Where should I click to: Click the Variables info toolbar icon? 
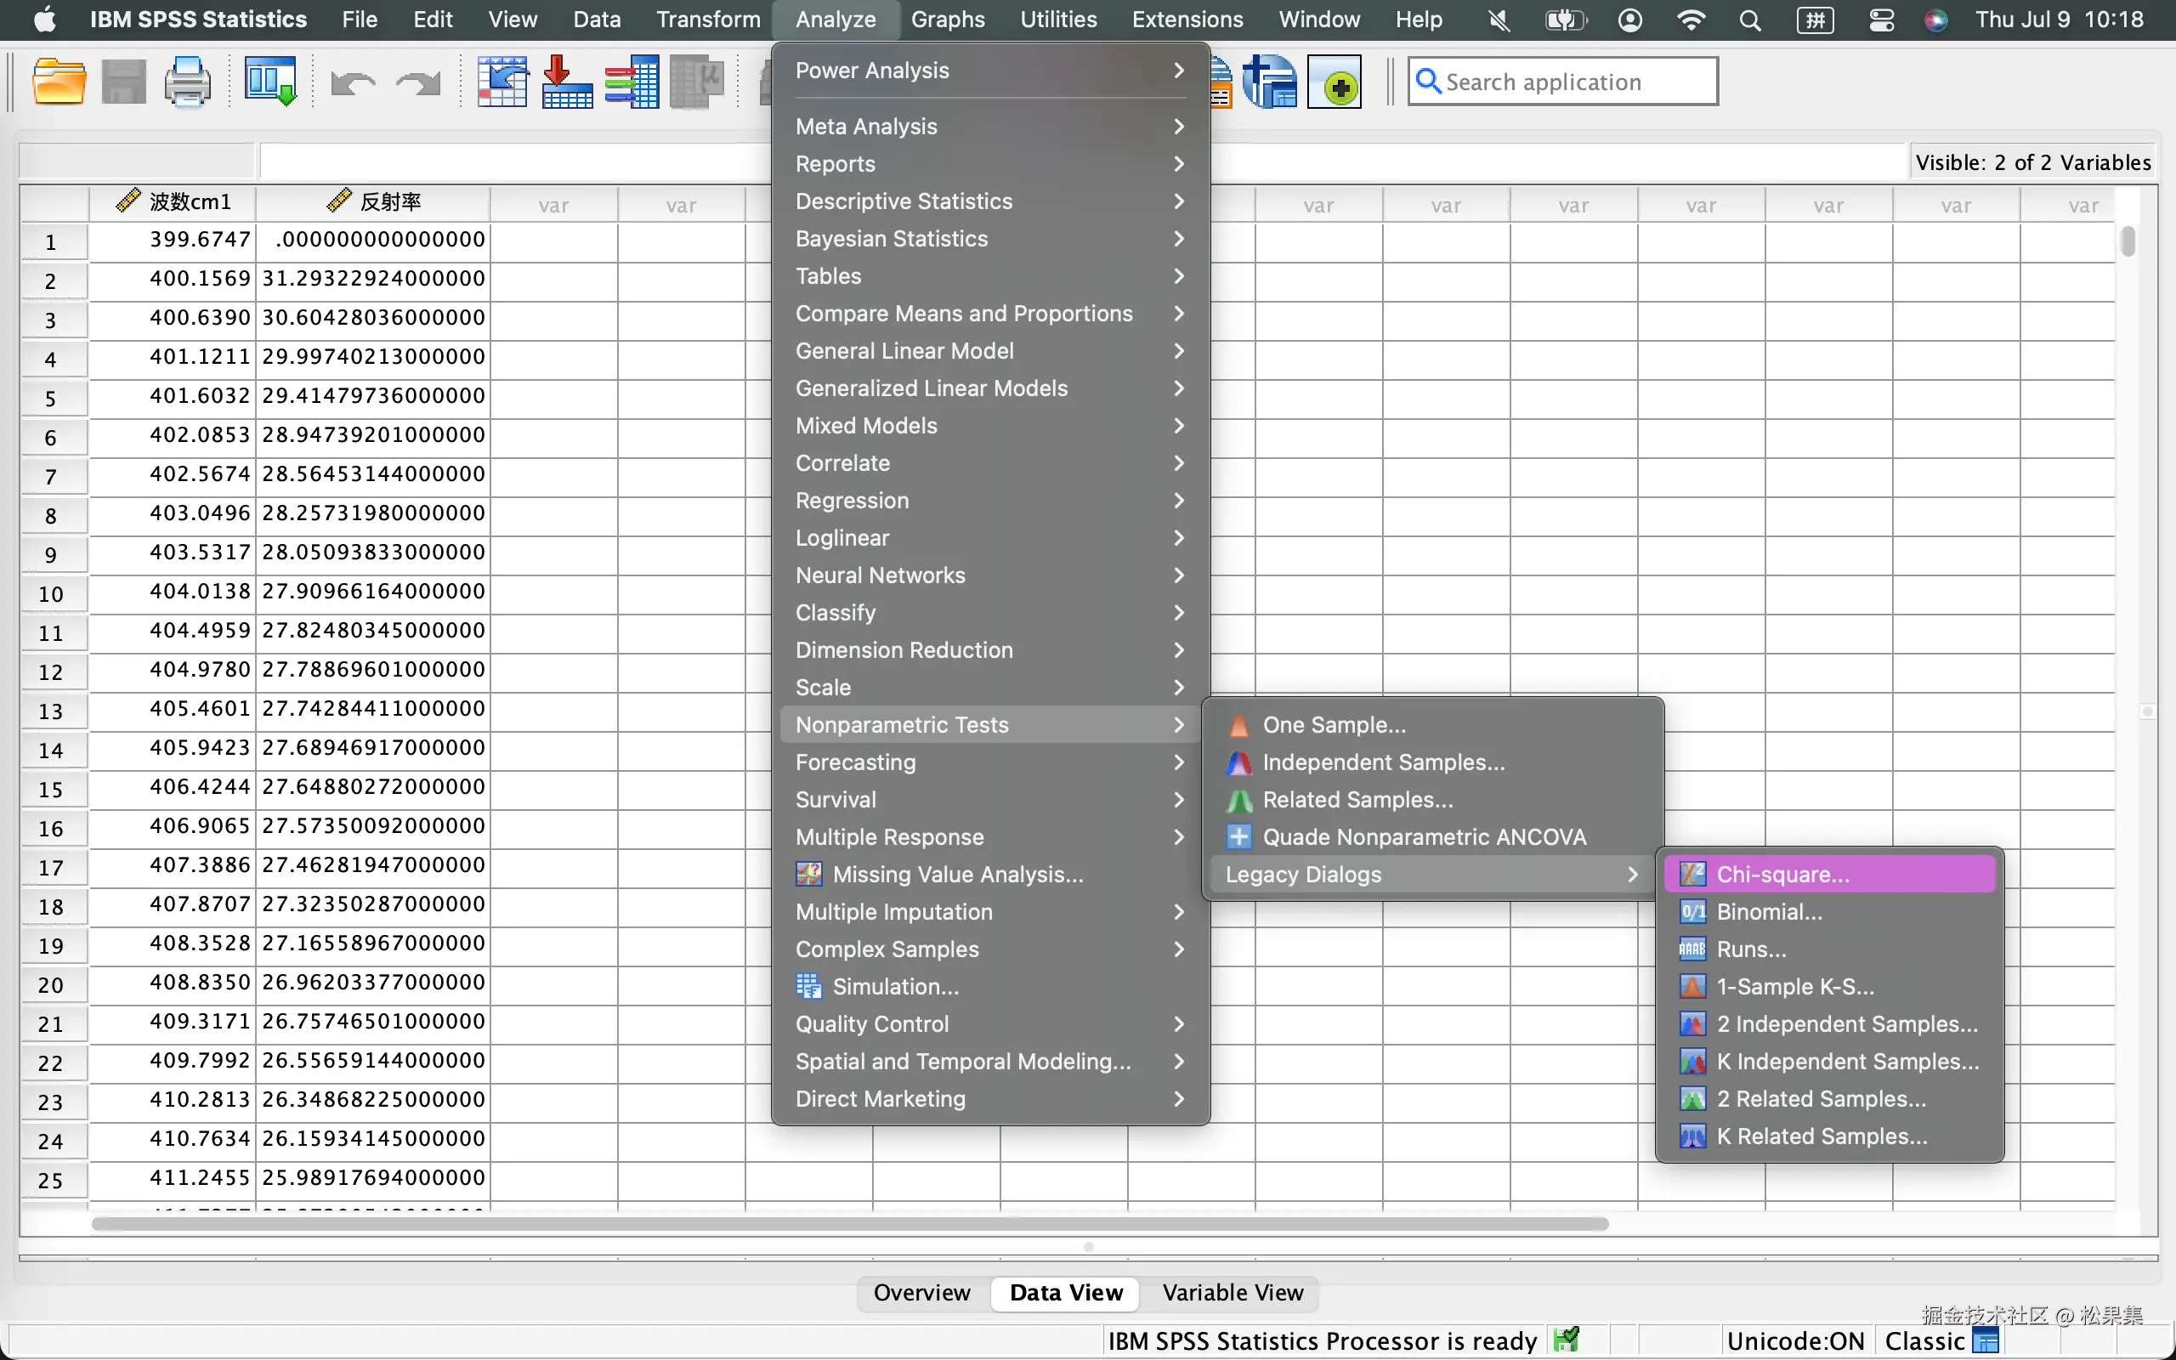632,82
